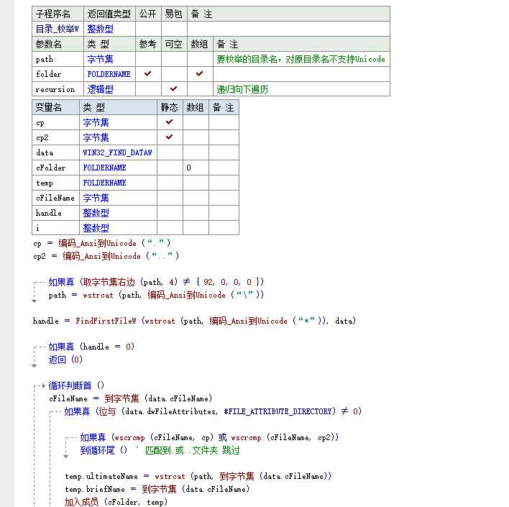The image size is (509, 507).
Task: Click the variable name i
Action: [x=37, y=228]
